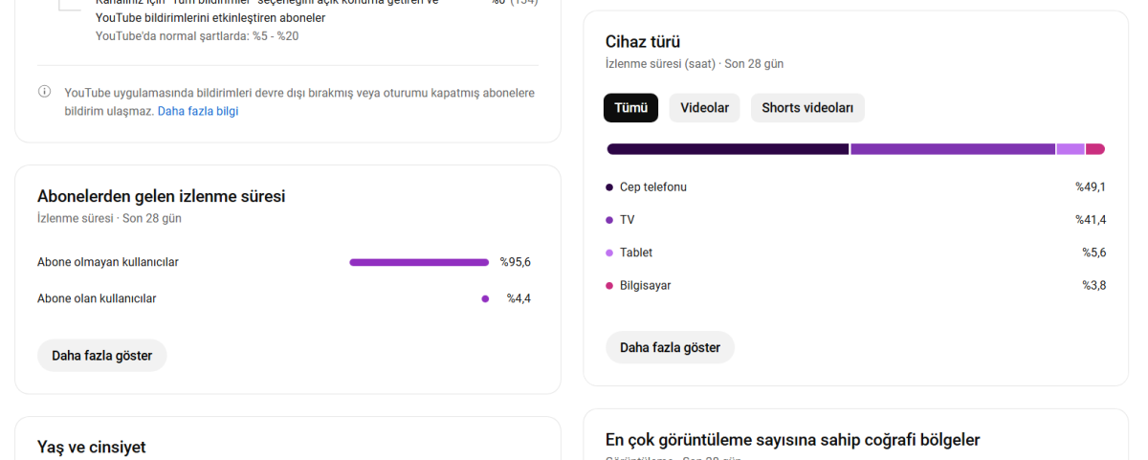
Task: Click the '%49,1' value
Action: point(1091,187)
